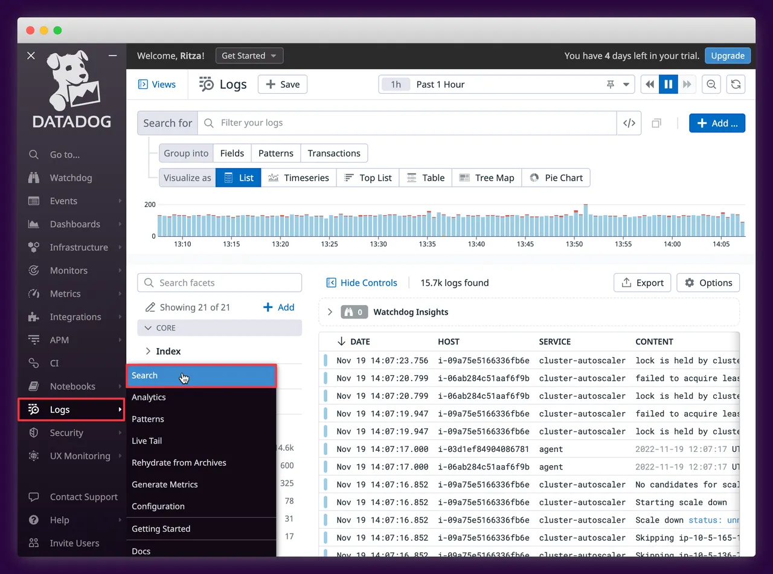The image size is (773, 574).
Task: Select Rehydrate from Archives
Action: pyautogui.click(x=201, y=463)
